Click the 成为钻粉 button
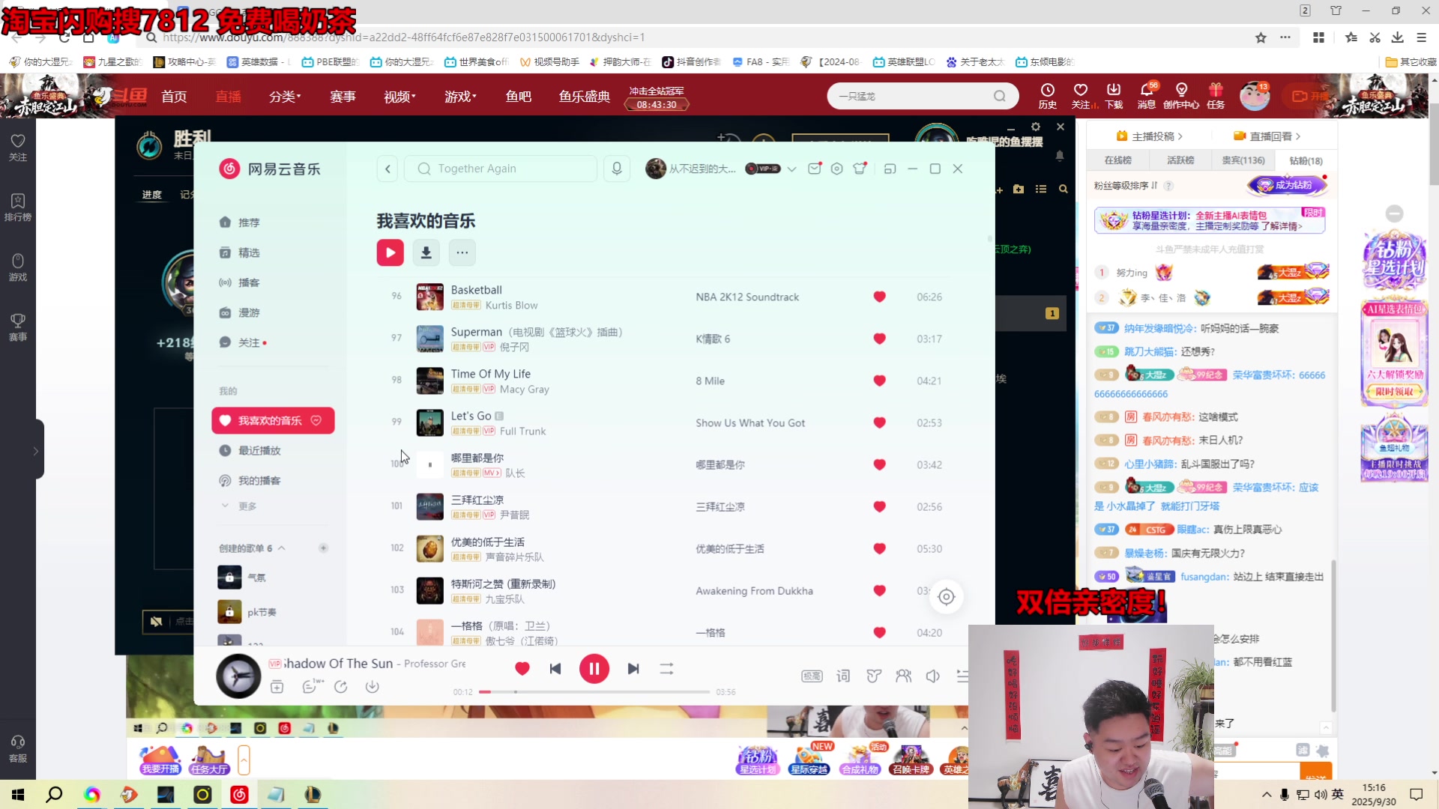This screenshot has width=1439, height=809. tap(1287, 185)
